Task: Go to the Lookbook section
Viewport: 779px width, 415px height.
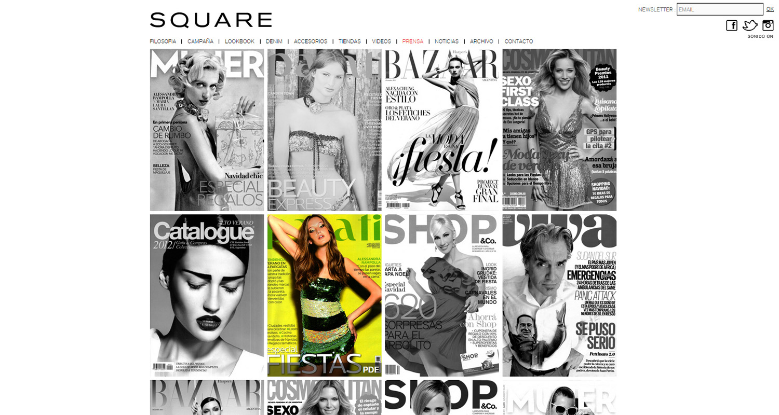Action: pos(239,41)
